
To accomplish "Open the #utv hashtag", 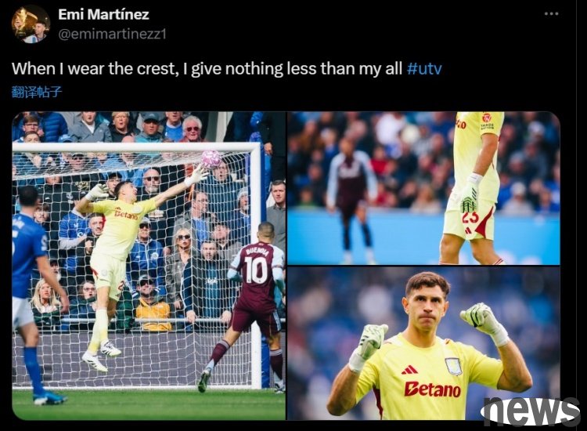I will (x=424, y=69).
